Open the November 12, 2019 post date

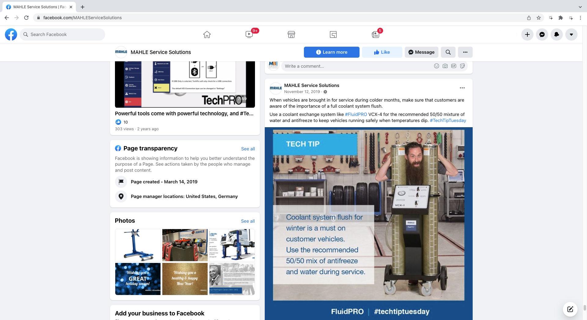point(302,92)
